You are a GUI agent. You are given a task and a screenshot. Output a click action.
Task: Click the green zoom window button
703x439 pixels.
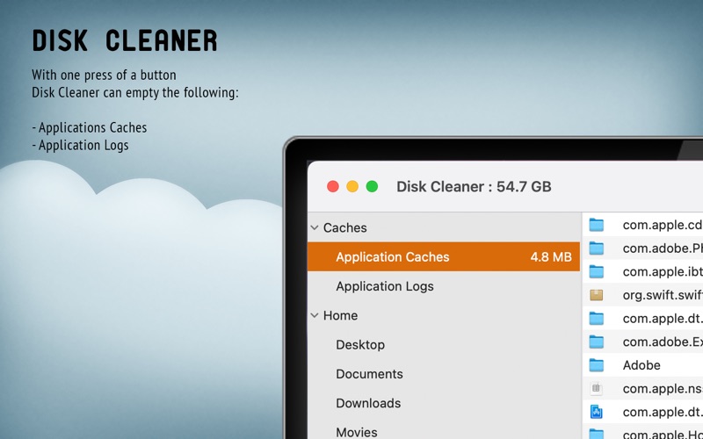coord(372,186)
